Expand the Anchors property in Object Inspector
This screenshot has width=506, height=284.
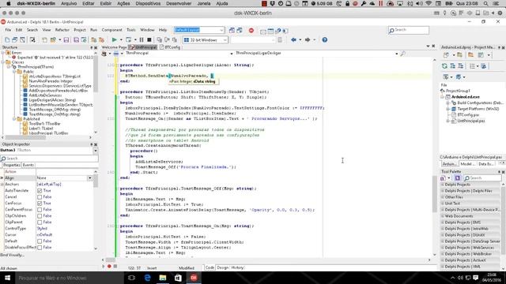coord(2,185)
